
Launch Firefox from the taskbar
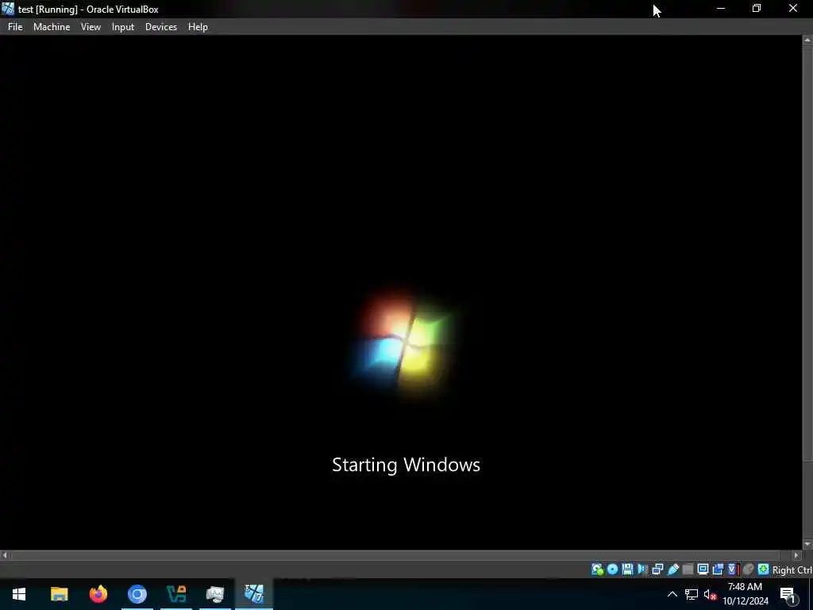98,594
